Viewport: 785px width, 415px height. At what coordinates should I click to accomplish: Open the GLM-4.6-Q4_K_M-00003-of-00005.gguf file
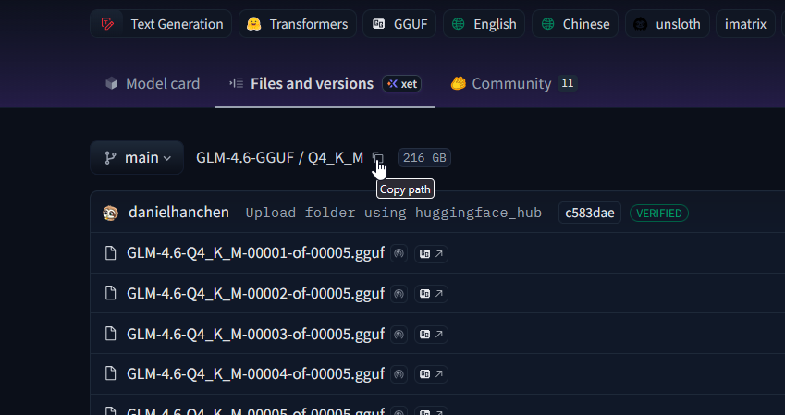click(255, 334)
